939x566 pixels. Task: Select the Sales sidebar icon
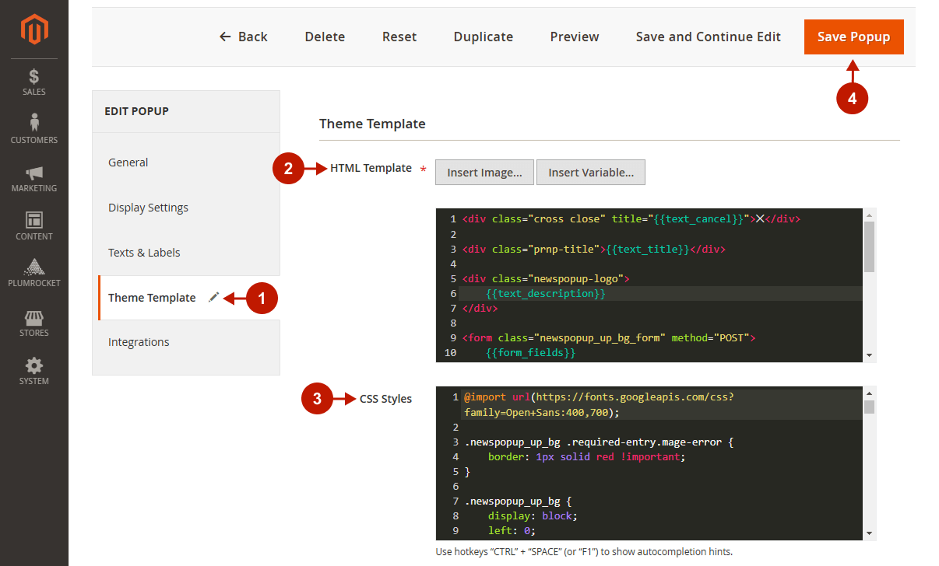tap(33, 77)
